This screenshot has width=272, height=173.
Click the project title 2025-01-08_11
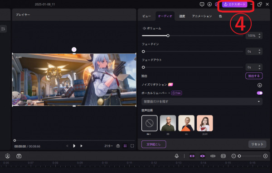click(x=45, y=5)
